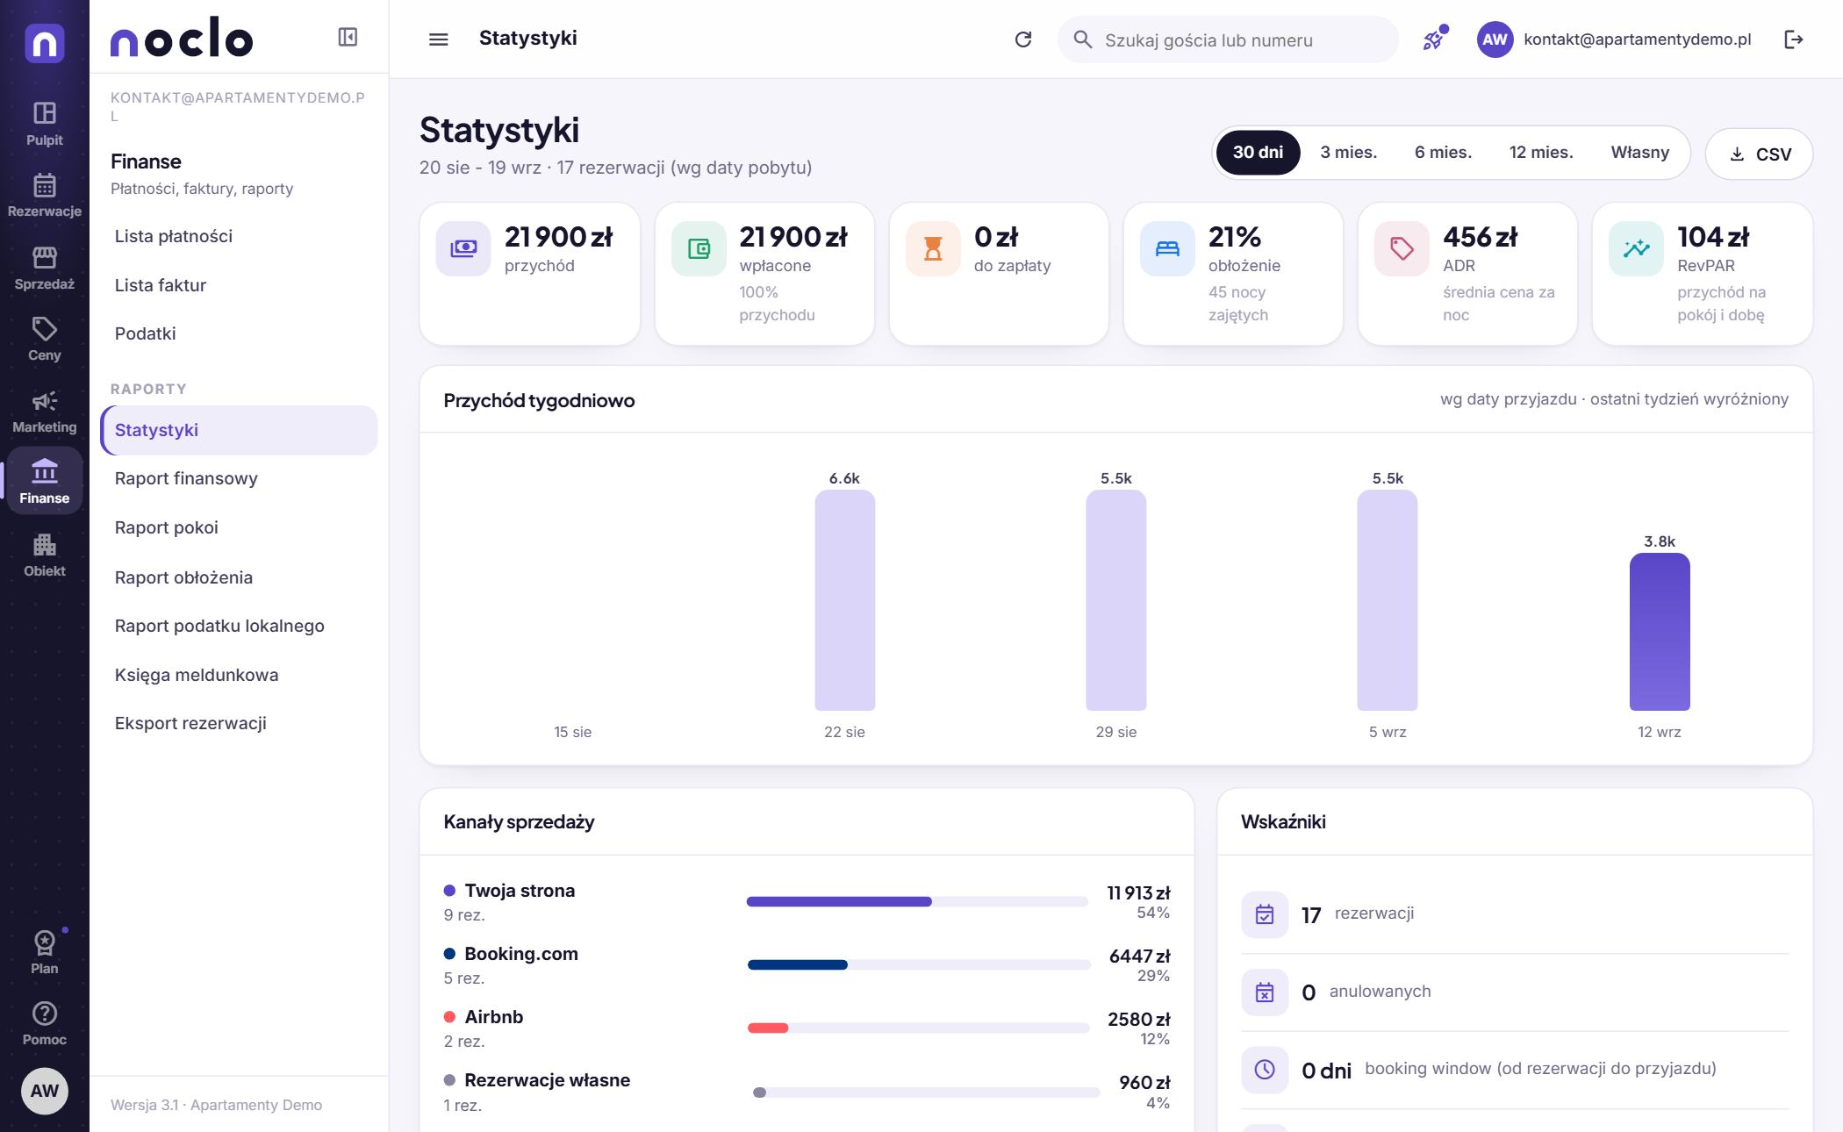Switch range to 12 mies.
The height and width of the screenshot is (1132, 1843).
pos(1541,153)
